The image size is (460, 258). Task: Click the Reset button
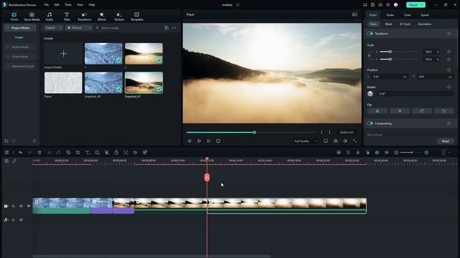coord(446,141)
